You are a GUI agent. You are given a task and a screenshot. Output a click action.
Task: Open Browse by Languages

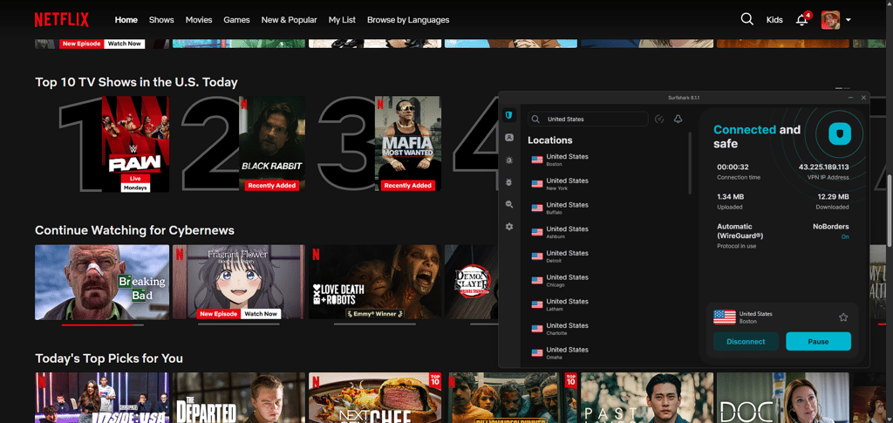408,20
